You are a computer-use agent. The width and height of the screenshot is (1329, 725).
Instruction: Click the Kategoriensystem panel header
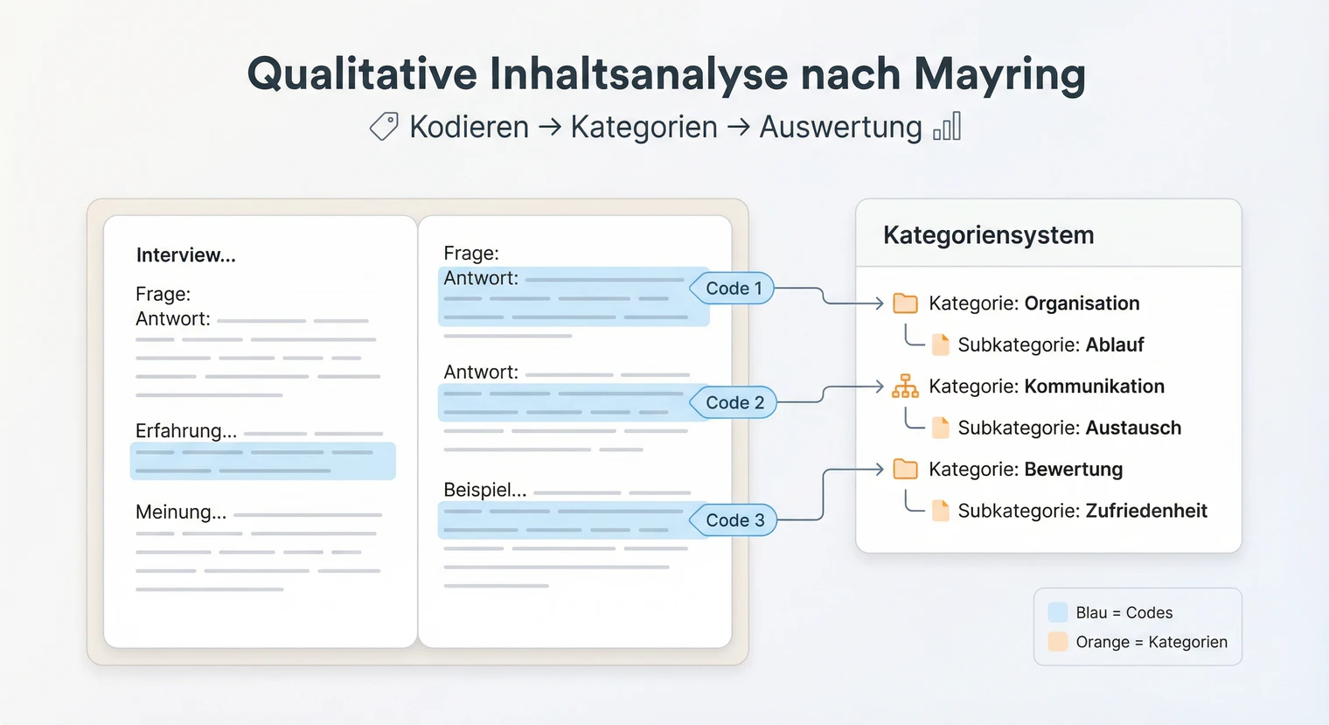click(988, 234)
